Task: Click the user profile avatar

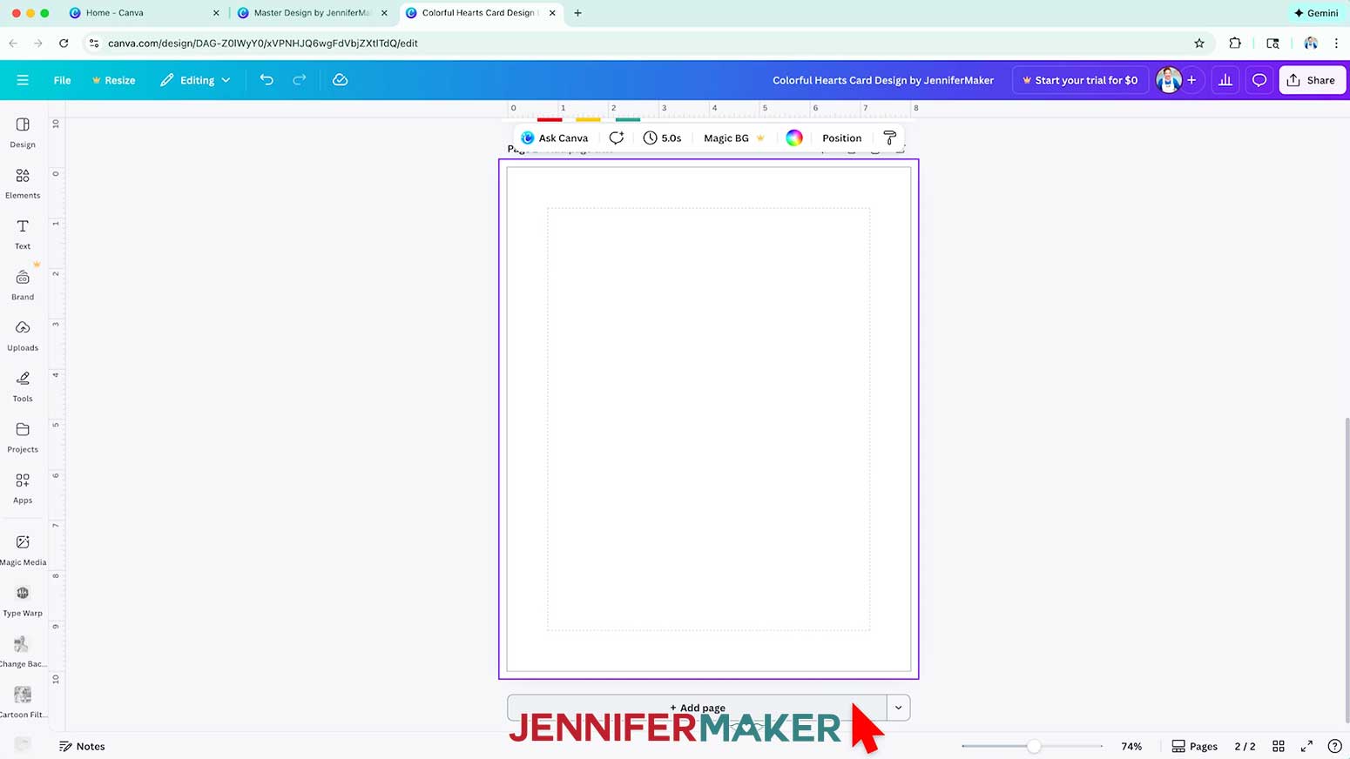Action: pyautogui.click(x=1168, y=80)
